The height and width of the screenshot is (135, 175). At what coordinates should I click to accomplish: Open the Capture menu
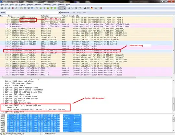[x=22, y=5]
